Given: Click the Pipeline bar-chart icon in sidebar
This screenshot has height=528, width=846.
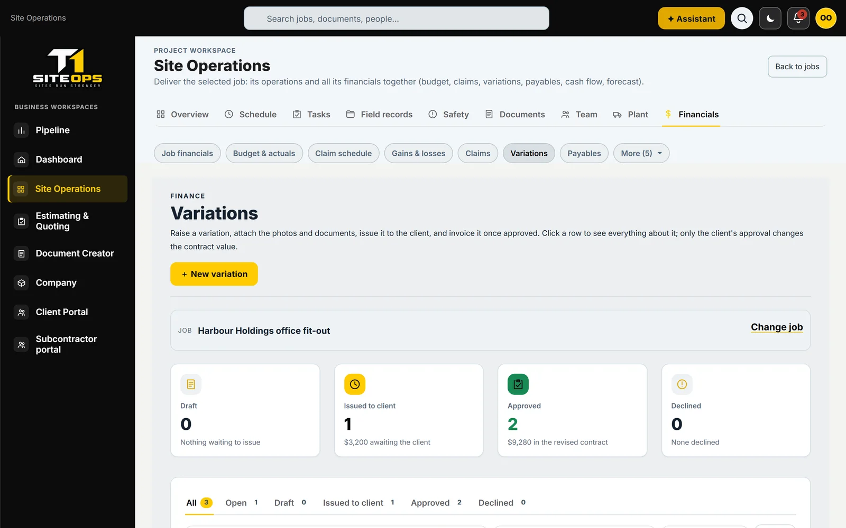Looking at the screenshot, I should click(x=21, y=130).
